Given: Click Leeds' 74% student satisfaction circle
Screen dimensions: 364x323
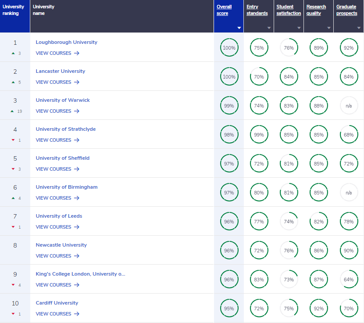Looking at the screenshot, I should pos(289,222).
